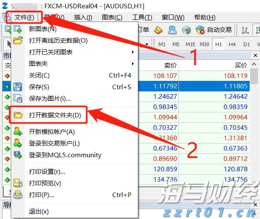Open the 帮助(H) menu

(x=205, y=17)
